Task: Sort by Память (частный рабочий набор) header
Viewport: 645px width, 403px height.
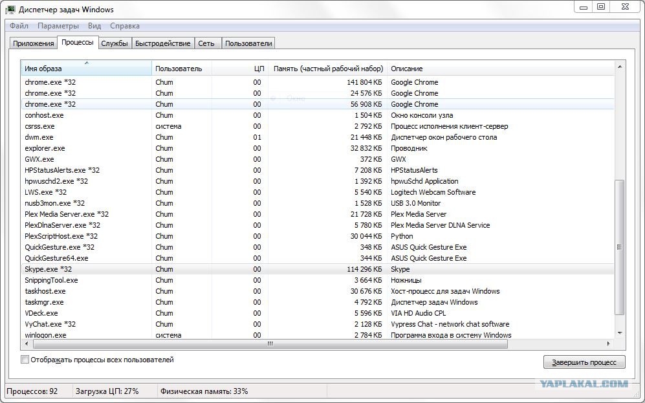Action: pos(328,69)
